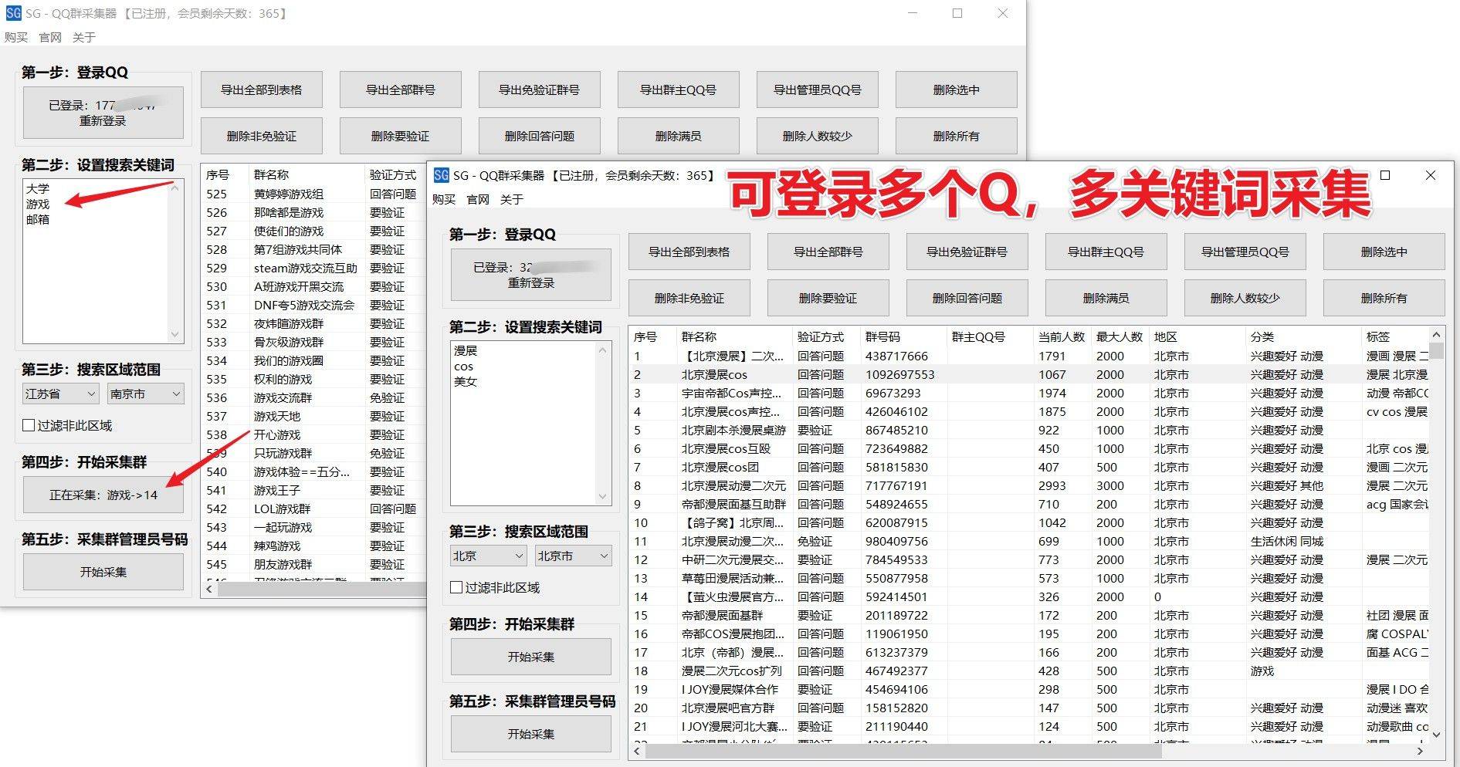
Task: Click the up arrow of the front table's vertical scrollbar
Action: (x=1436, y=335)
